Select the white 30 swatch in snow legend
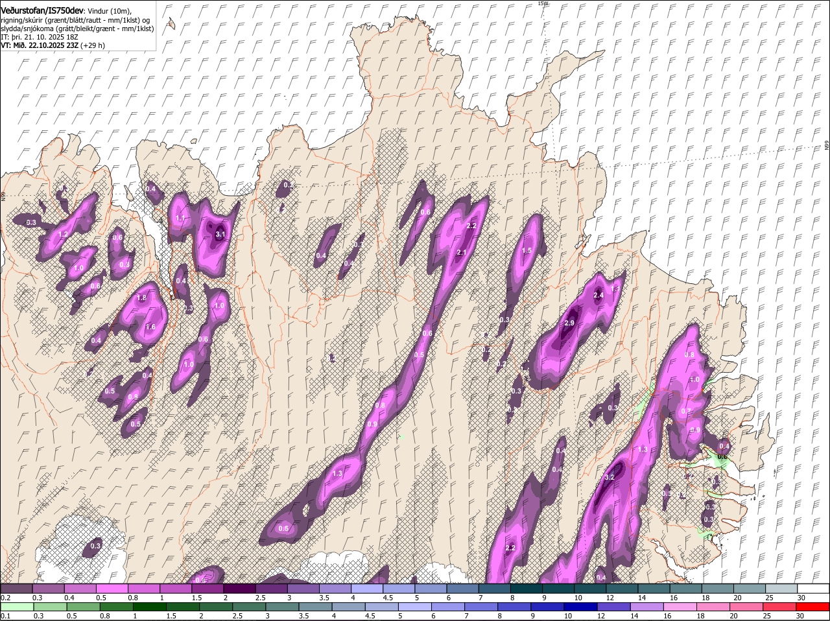 tap(813, 589)
